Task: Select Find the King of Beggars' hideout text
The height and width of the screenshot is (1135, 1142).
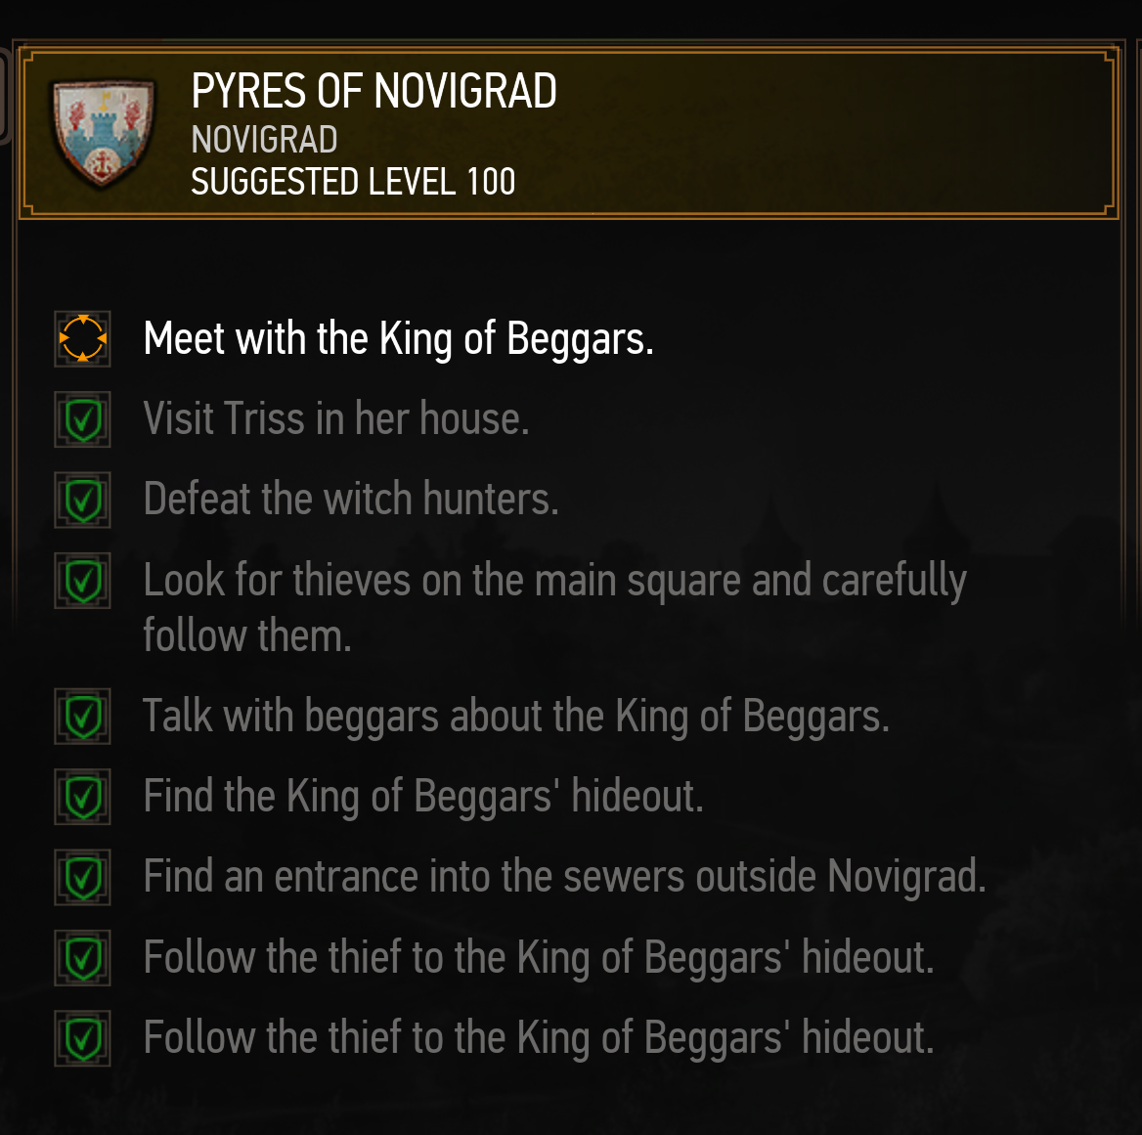Action: [x=423, y=797]
